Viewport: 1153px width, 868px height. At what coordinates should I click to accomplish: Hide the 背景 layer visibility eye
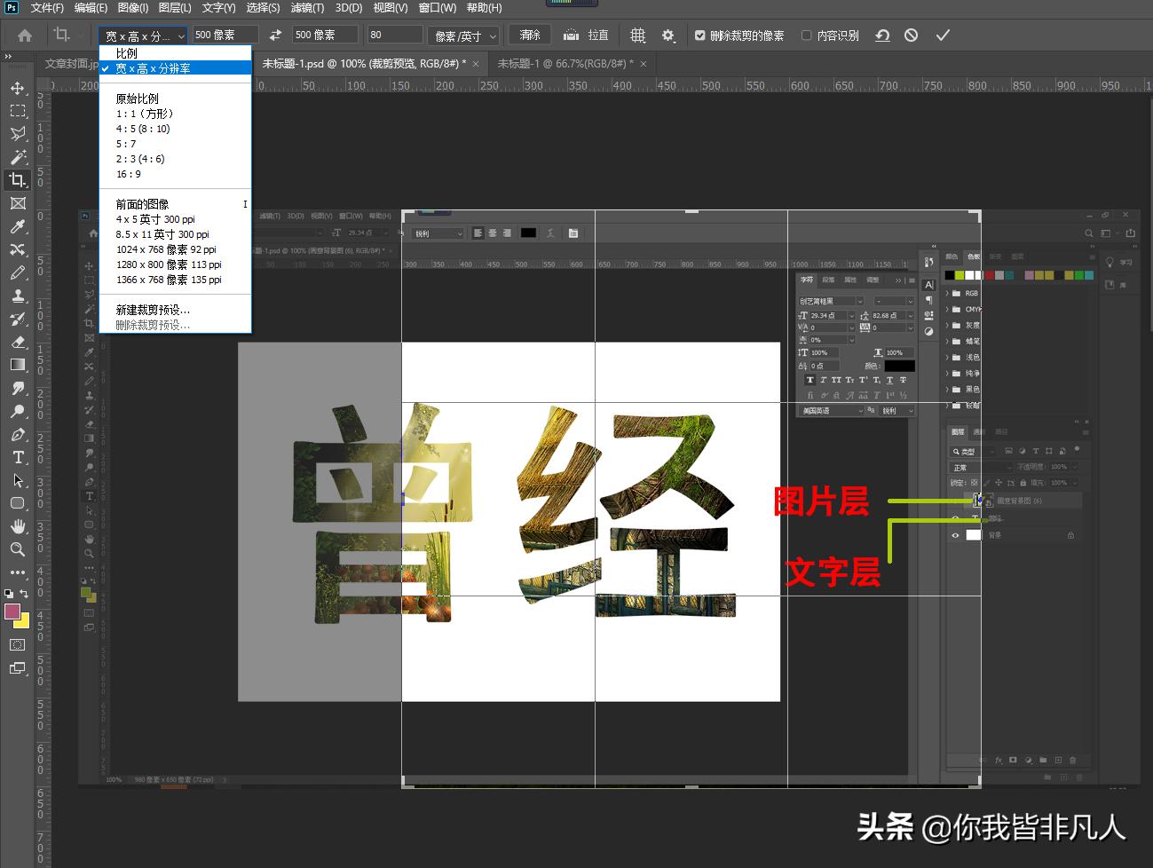(956, 535)
